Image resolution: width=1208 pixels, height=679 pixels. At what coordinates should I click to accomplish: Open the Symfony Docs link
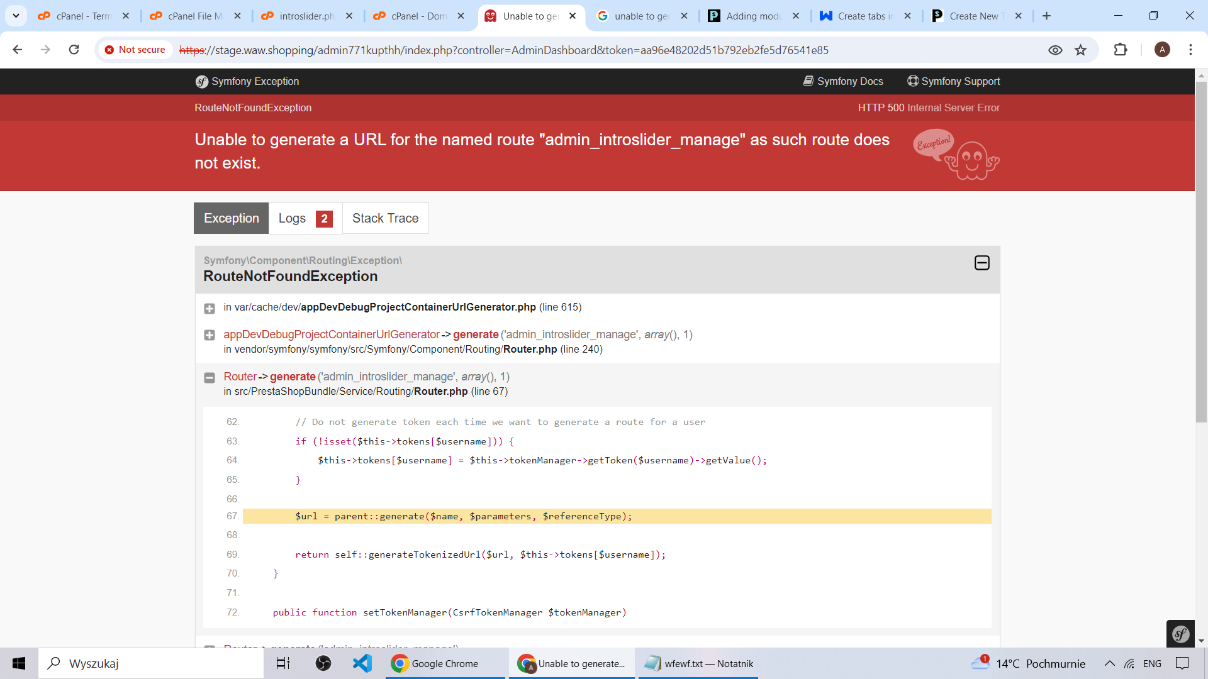(x=843, y=81)
